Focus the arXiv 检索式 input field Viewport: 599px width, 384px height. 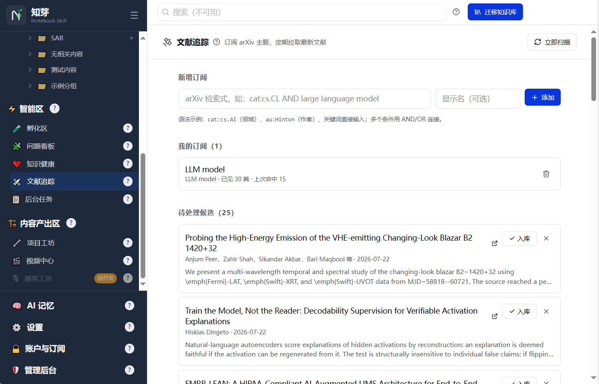coord(305,98)
